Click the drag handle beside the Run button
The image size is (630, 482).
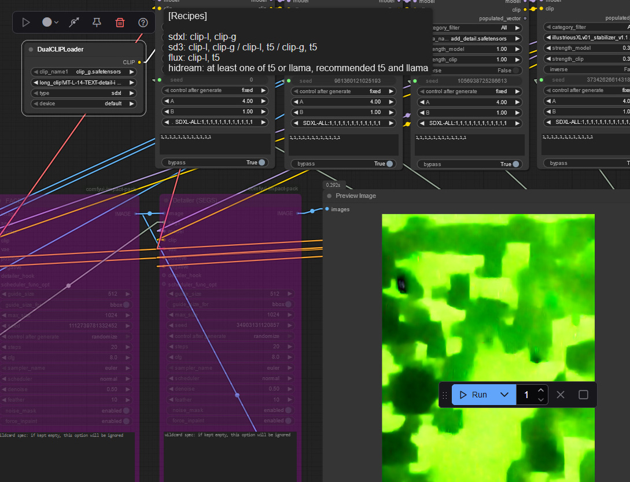pyautogui.click(x=445, y=395)
